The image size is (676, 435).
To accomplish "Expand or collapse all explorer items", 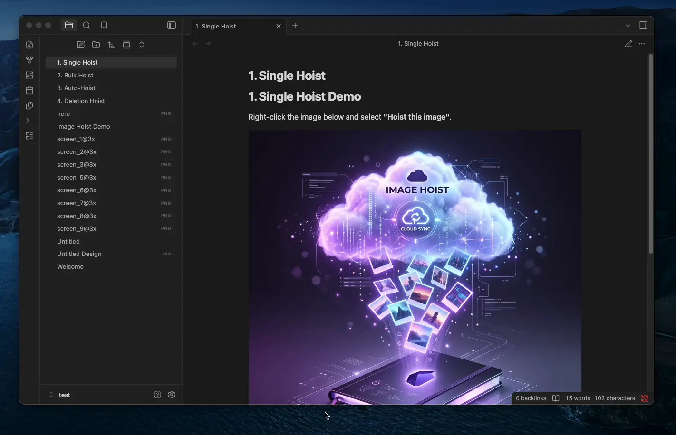I will click(x=142, y=45).
